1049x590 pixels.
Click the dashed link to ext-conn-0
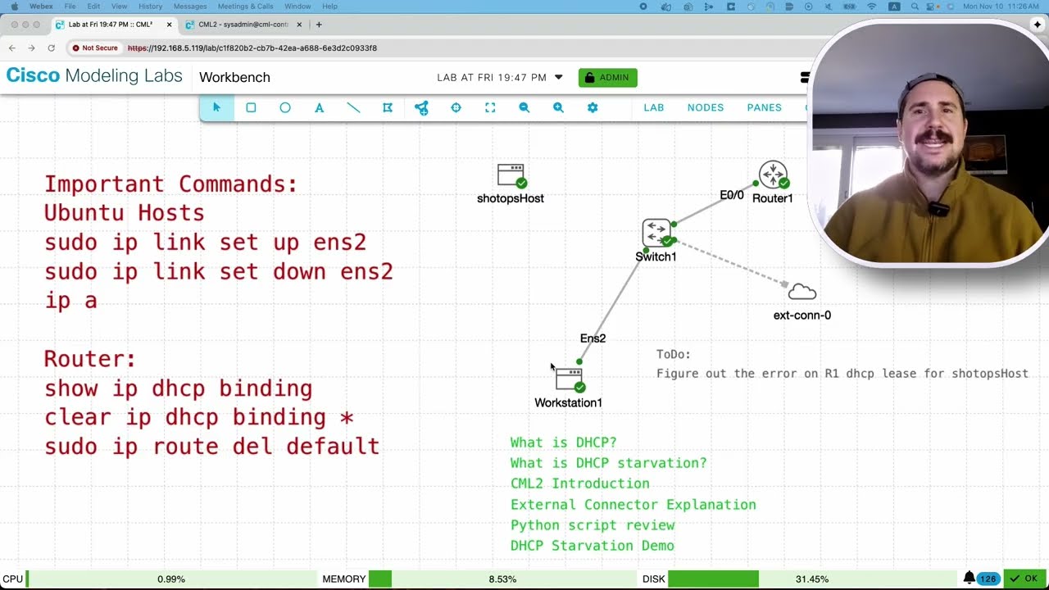point(729,263)
